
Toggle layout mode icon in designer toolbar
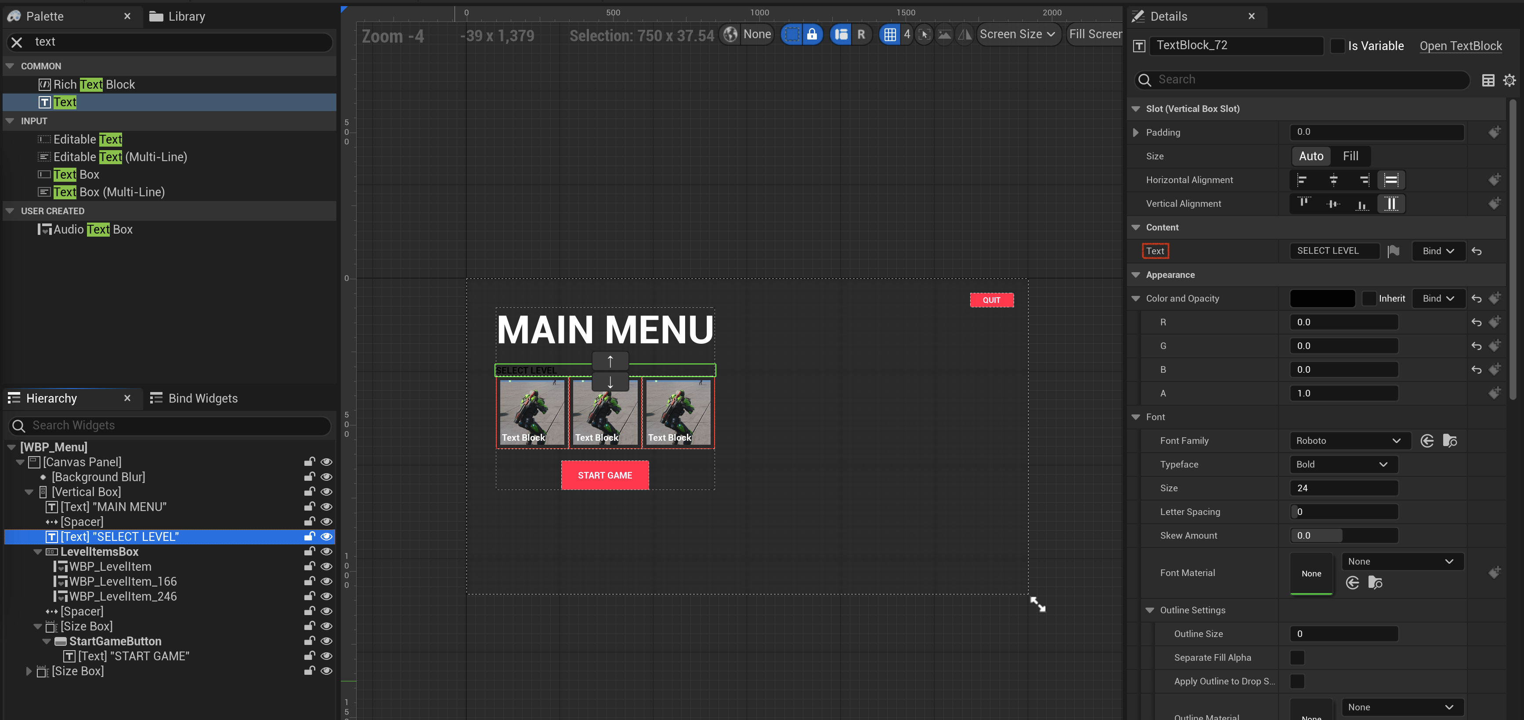coord(841,34)
